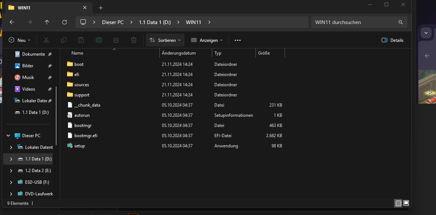Click WIN11 in breadcrumb path

tap(194, 22)
